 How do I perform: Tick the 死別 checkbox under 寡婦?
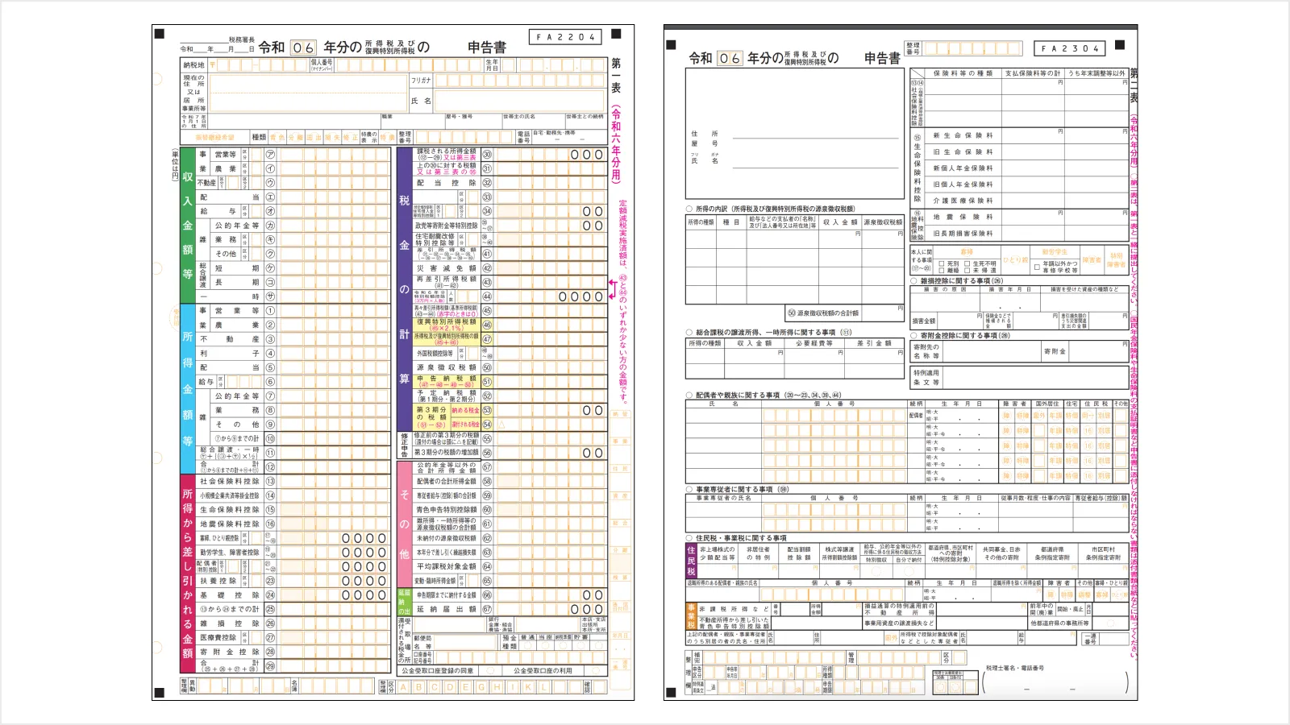(943, 263)
